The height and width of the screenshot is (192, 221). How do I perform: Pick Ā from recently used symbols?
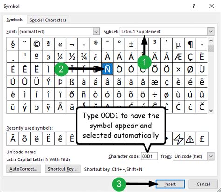click(13, 139)
